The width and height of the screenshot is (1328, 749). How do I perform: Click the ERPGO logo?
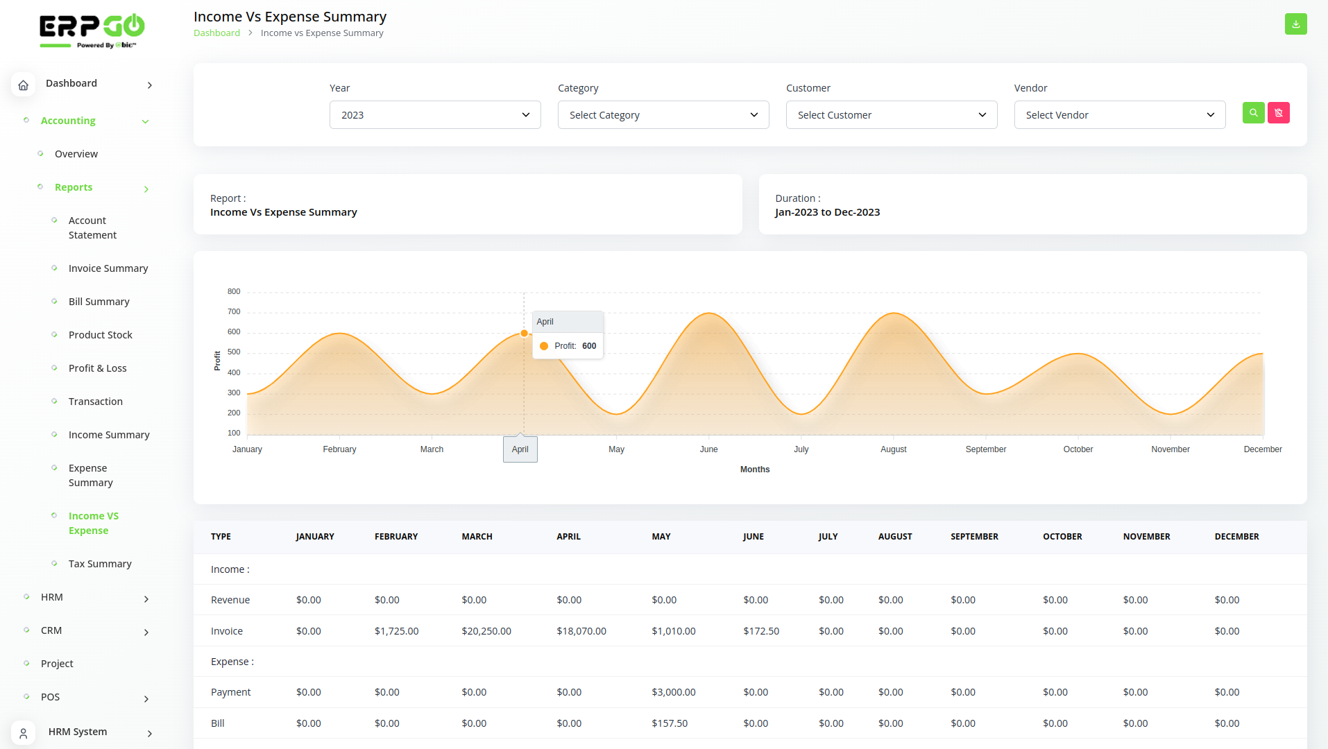pyautogui.click(x=92, y=31)
